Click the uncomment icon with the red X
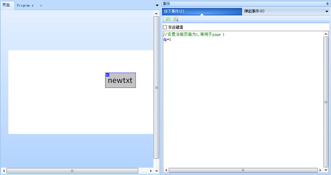Screen dimensions: 331x175 pyautogui.click(x=176, y=19)
